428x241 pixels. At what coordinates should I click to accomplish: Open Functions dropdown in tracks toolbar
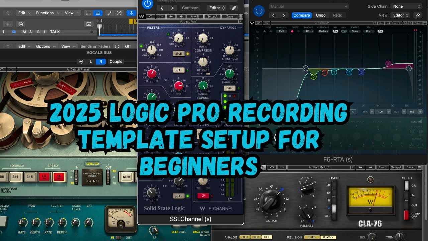click(47, 13)
